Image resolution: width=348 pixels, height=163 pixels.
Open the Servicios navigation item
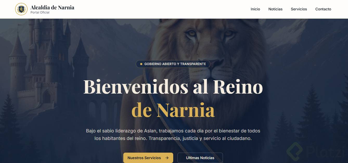pyautogui.click(x=299, y=9)
